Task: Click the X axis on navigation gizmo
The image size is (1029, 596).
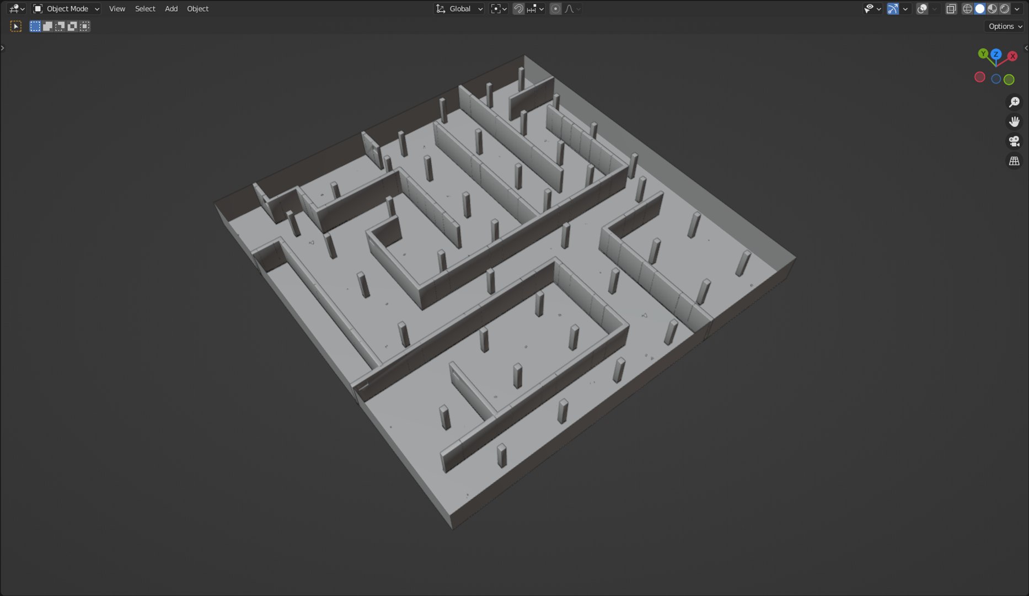Action: [x=1012, y=56]
